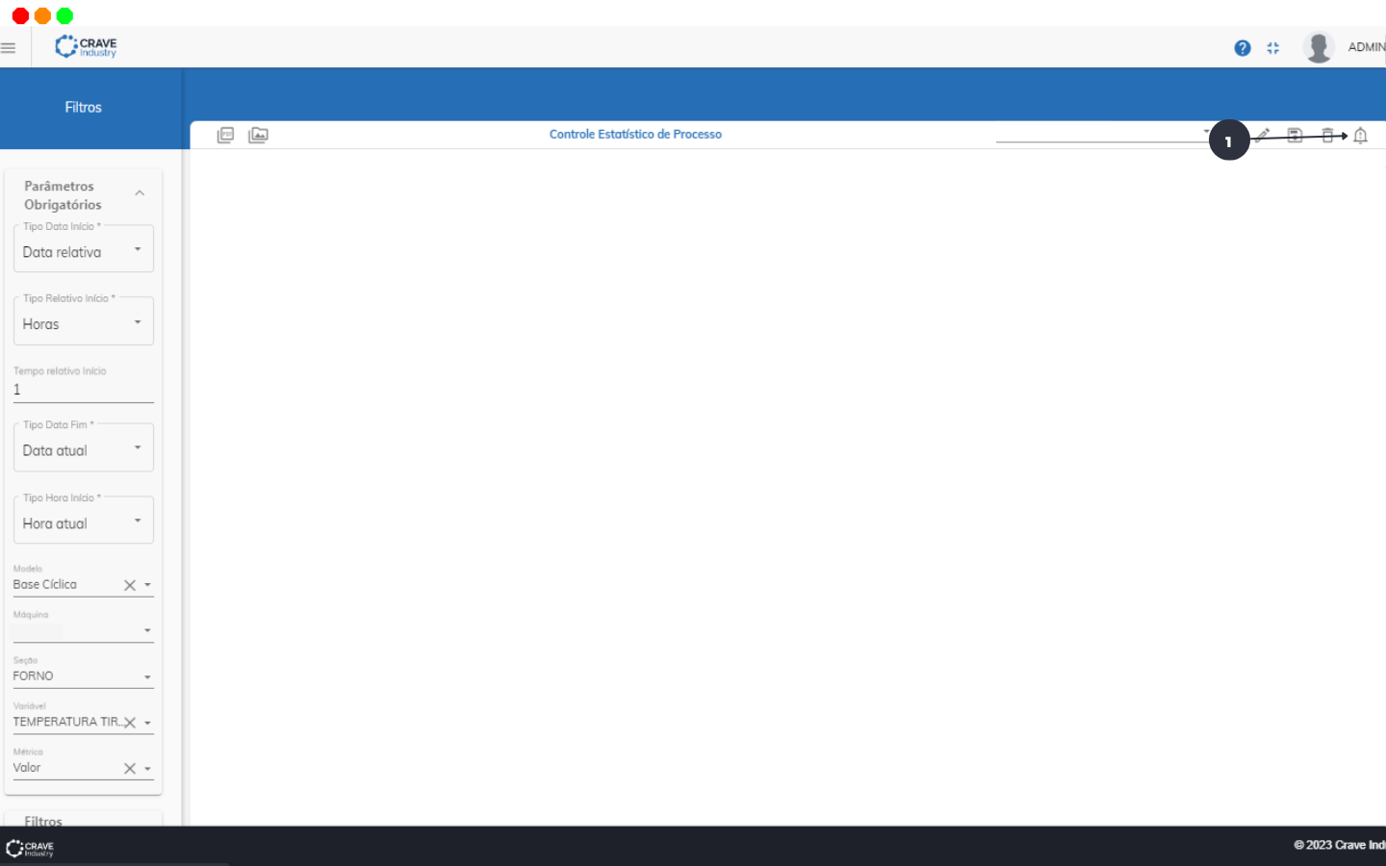
Task: Open Tipo Data Início dropdown
Action: pos(84,249)
